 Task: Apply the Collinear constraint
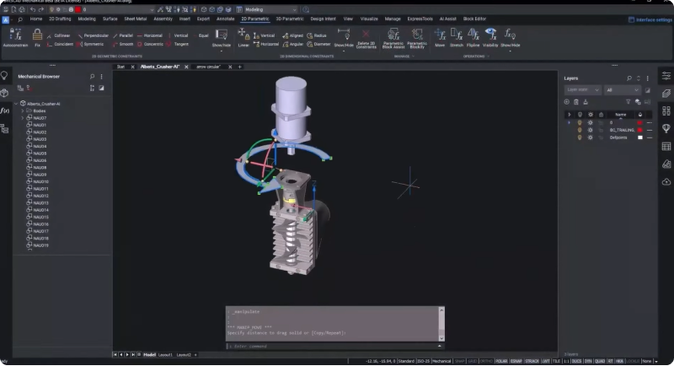58,35
